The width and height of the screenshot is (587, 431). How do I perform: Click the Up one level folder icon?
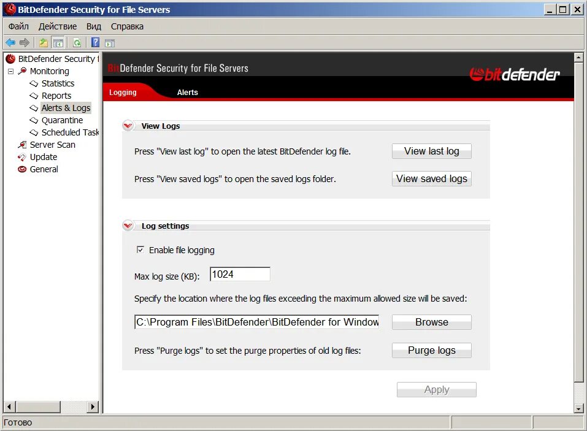pos(44,43)
